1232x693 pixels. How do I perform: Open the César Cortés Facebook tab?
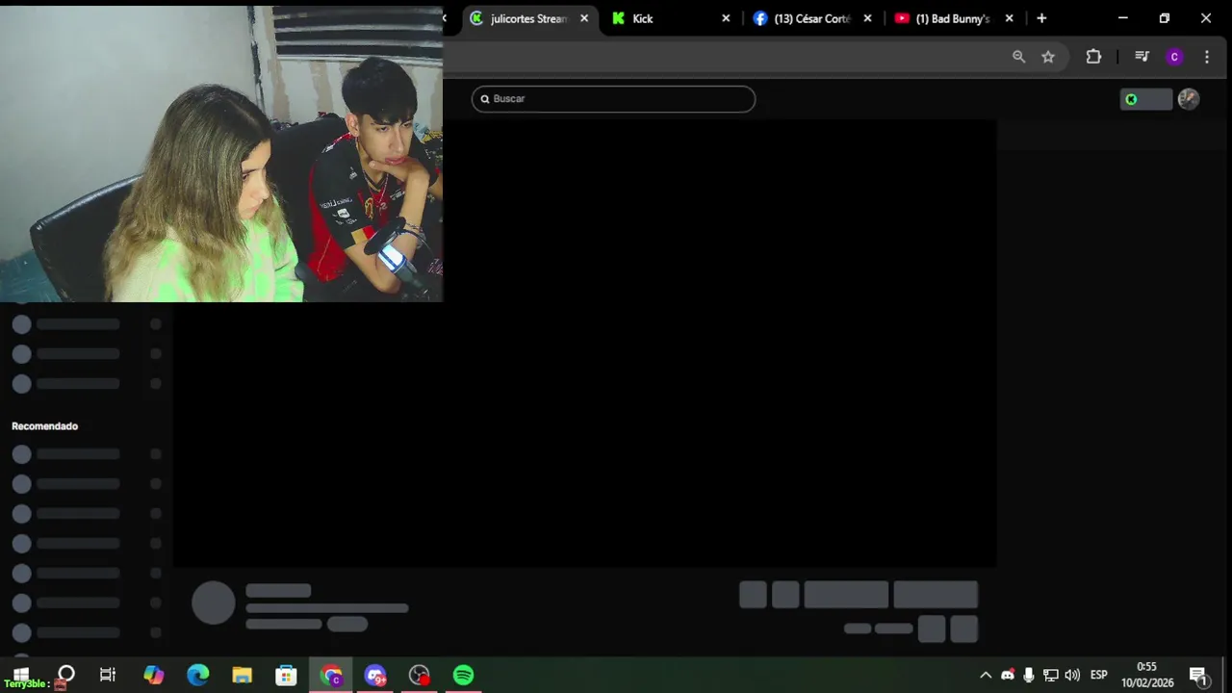pyautogui.click(x=812, y=18)
